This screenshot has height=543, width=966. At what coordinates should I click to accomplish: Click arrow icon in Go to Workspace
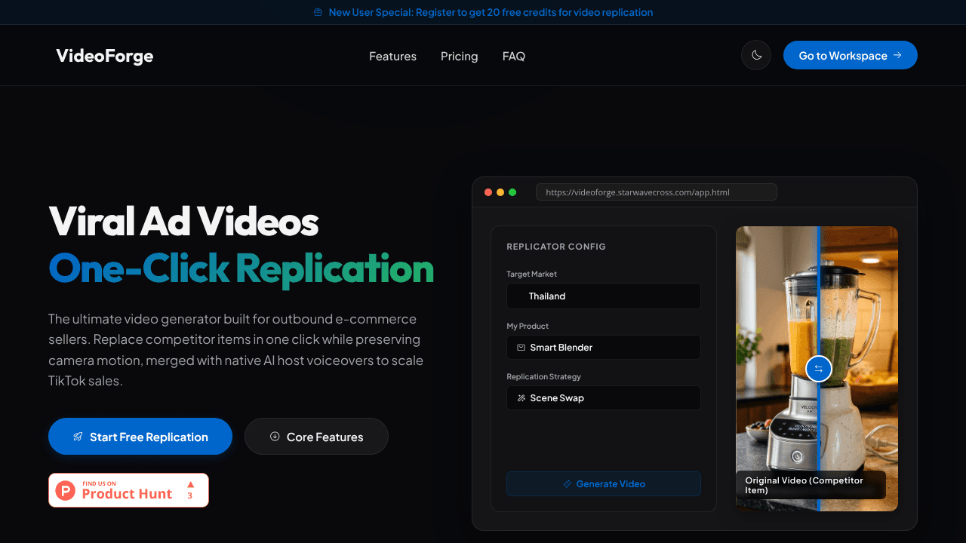[897, 55]
